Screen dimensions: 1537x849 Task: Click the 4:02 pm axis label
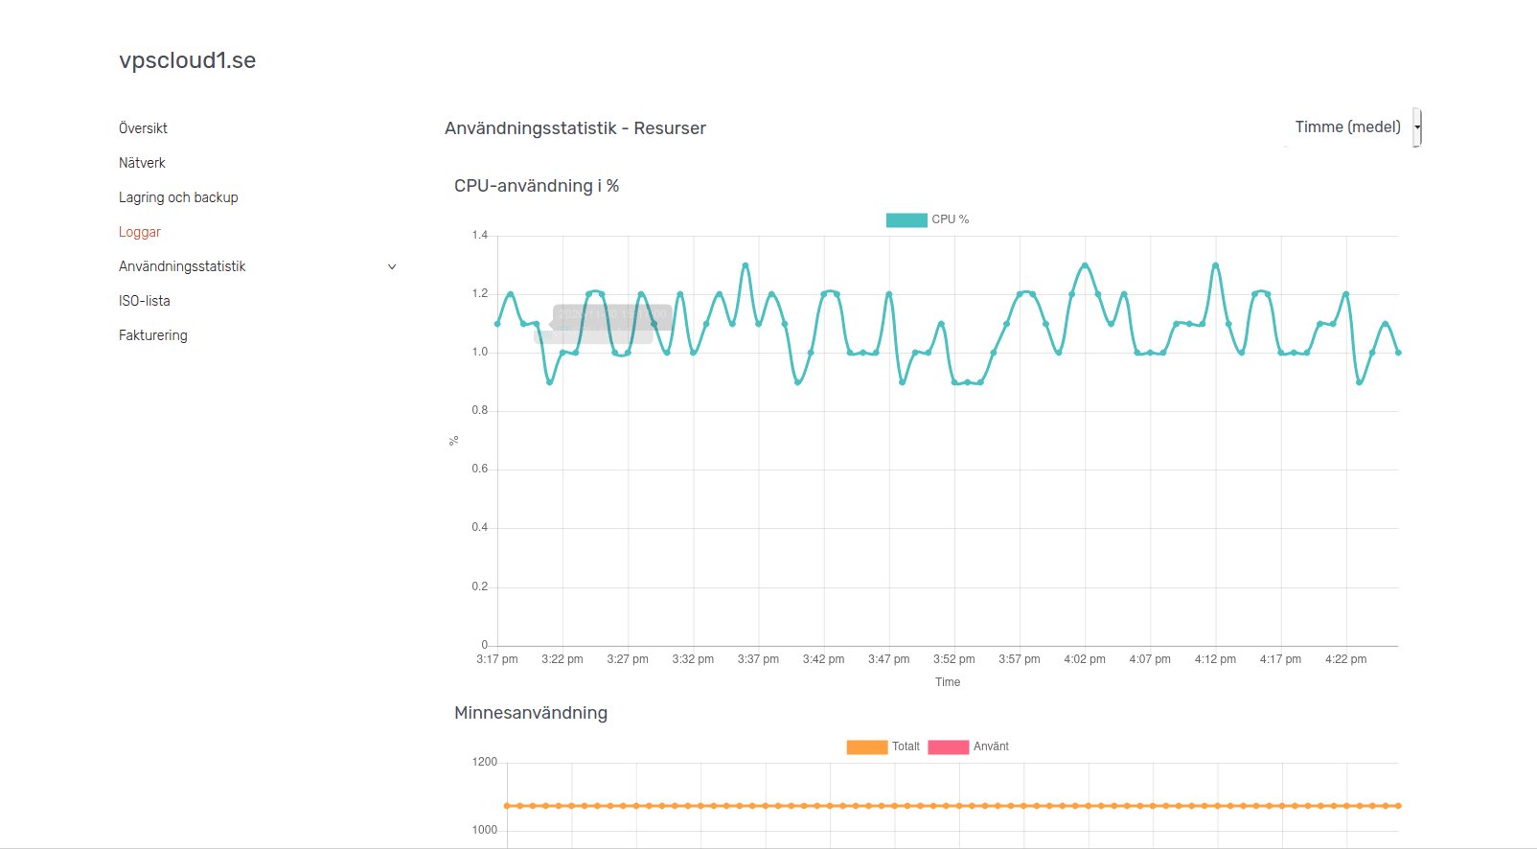click(x=1085, y=659)
